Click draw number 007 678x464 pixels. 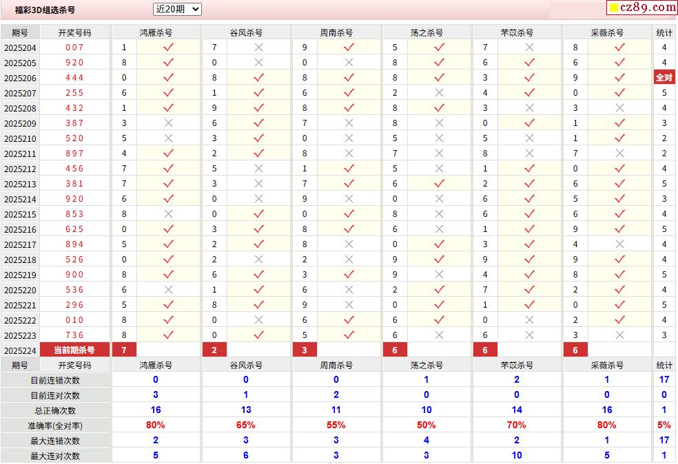point(74,47)
